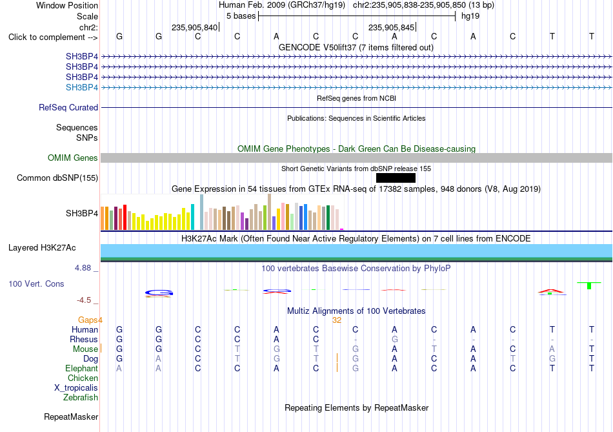Open the Short Genetic Variants from dbSNP title
The width and height of the screenshot is (613, 432).
(x=356, y=169)
